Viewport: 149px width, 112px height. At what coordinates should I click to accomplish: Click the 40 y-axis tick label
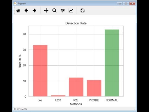pos(25,34)
